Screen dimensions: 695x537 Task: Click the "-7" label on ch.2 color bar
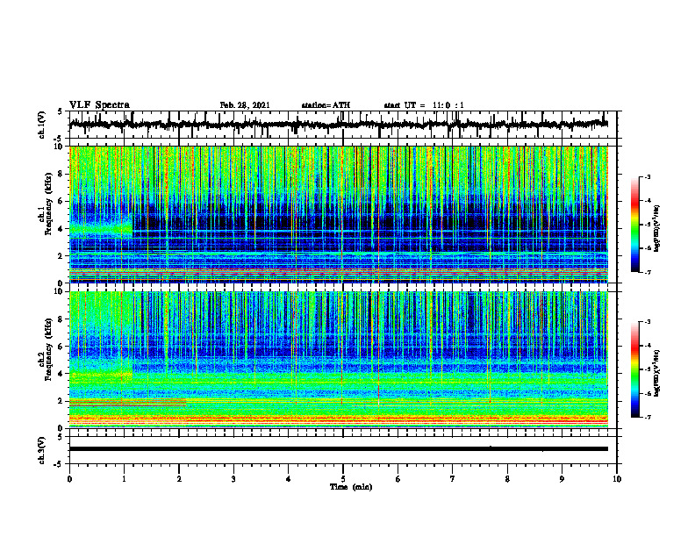pos(647,417)
